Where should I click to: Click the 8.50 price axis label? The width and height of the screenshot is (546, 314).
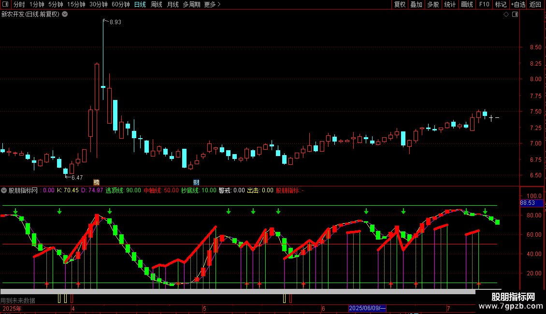535,47
